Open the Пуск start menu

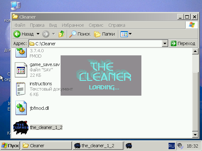coord(10,146)
